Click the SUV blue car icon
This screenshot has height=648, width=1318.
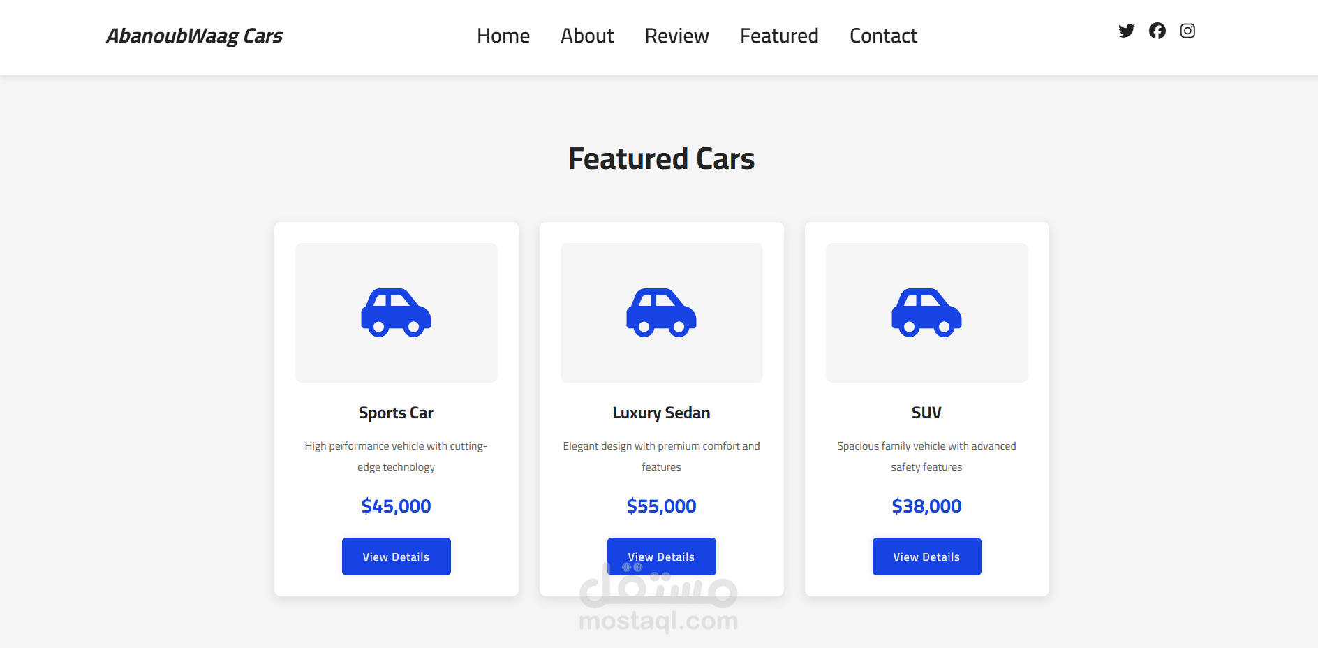[926, 313]
